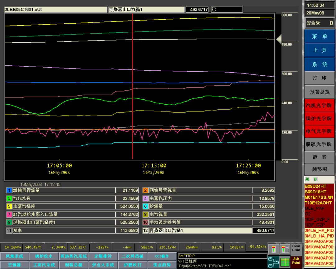Open CCS操作 page
Viewport: 336px width, 269px height.
(162, 256)
